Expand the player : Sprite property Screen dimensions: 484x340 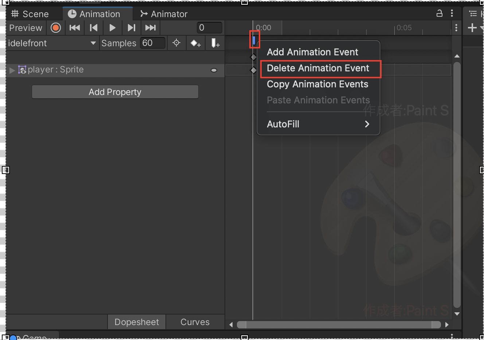point(12,70)
